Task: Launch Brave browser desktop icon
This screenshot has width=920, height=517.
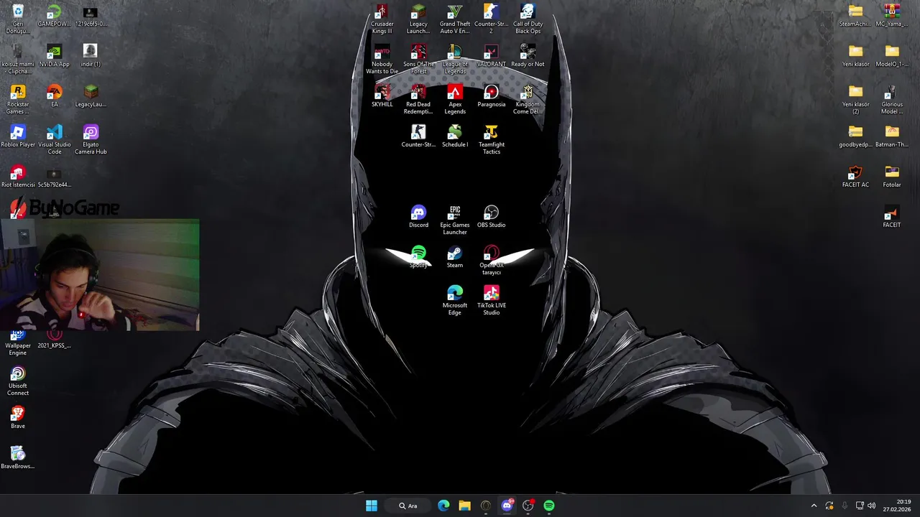Action: pyautogui.click(x=18, y=418)
